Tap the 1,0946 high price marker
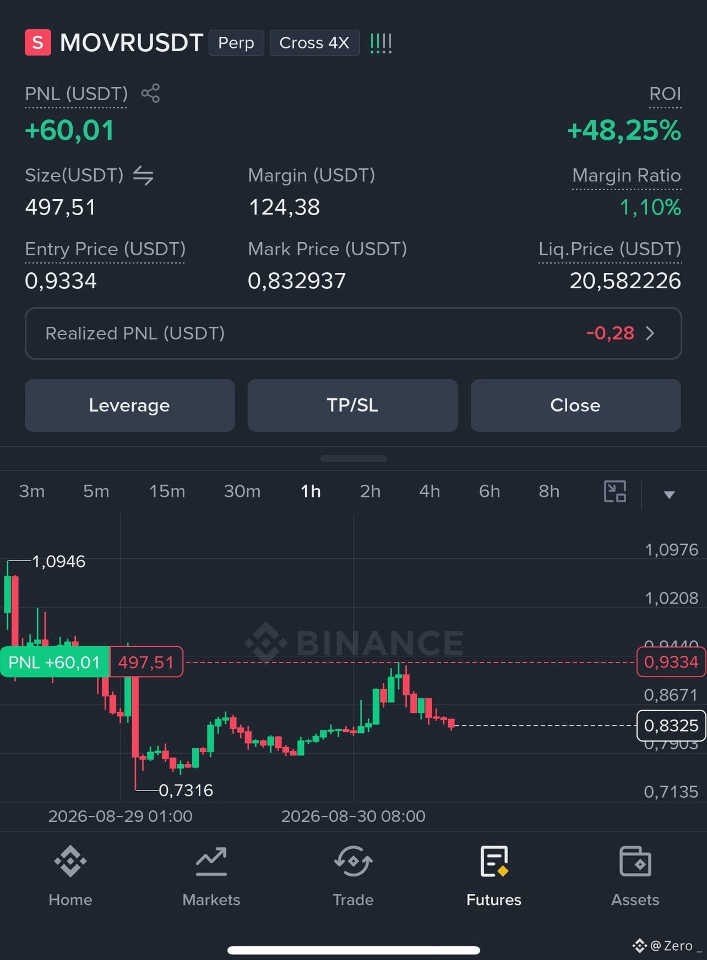The image size is (707, 960). tap(59, 561)
